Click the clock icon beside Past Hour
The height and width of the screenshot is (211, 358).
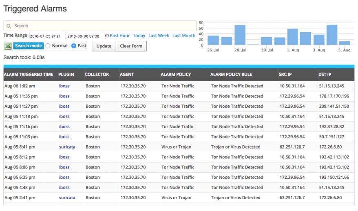point(107,36)
